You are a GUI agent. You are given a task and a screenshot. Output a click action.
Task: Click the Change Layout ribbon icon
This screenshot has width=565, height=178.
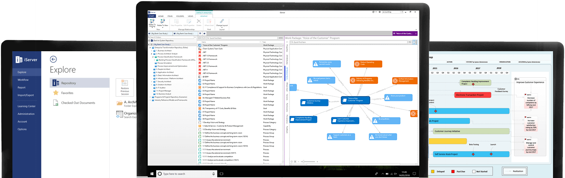(x=222, y=21)
